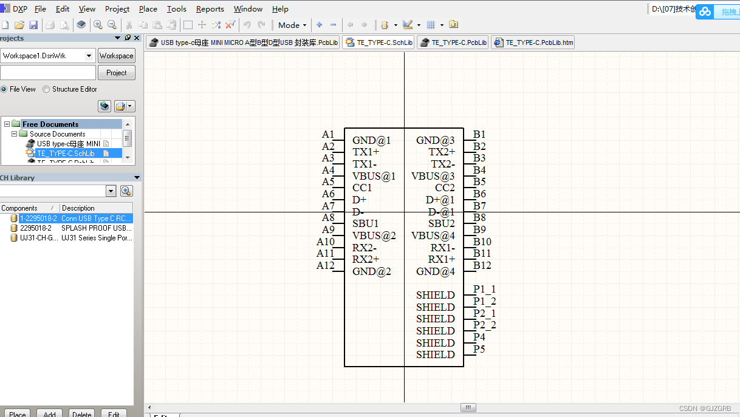This screenshot has width=740, height=417.
Task: Click the Workspace button
Action: 116,55
